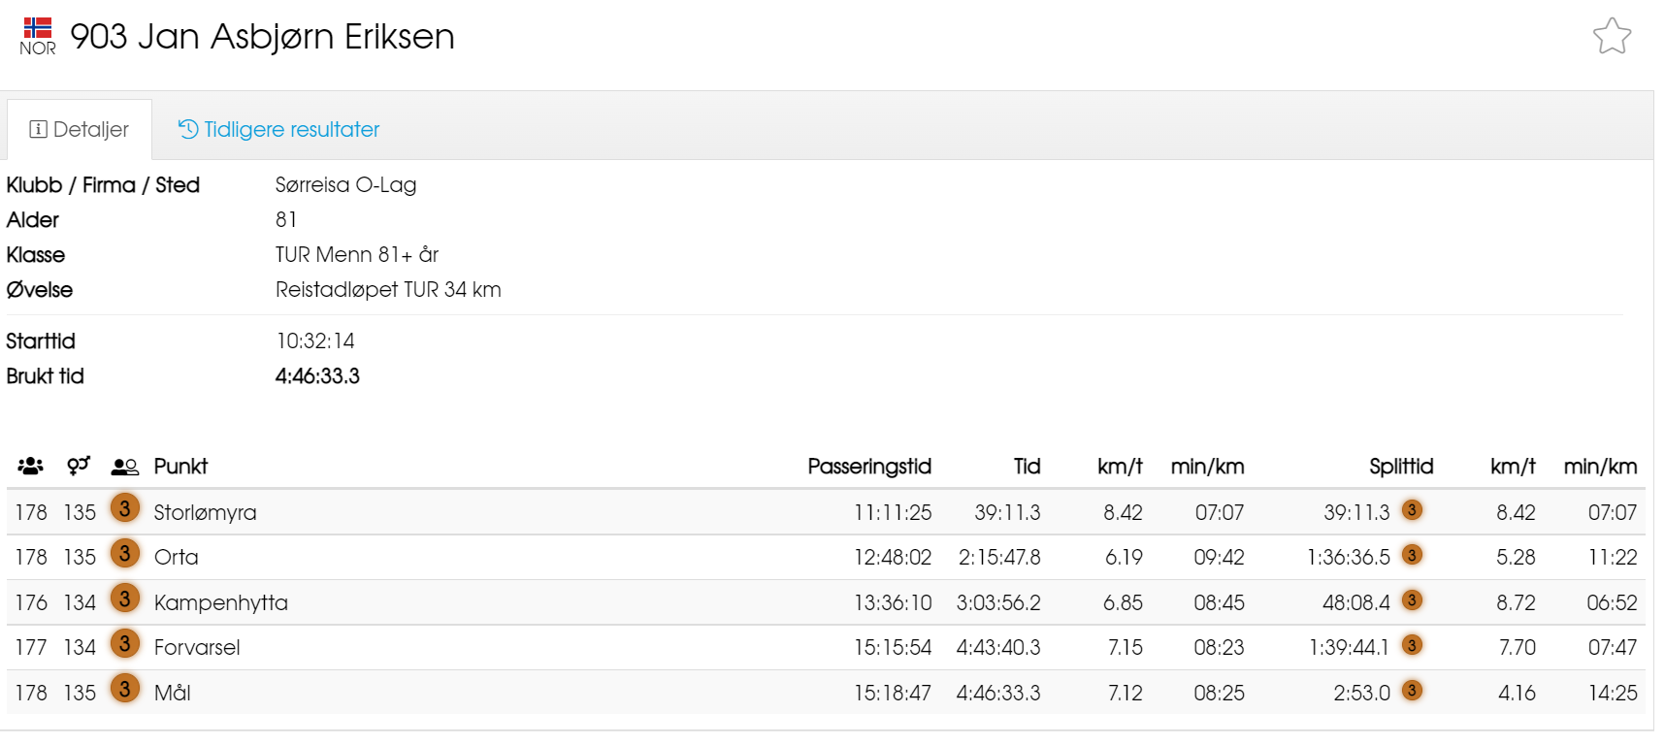The image size is (1665, 745).
Task: Click the Sørreisa O-Lag club name
Action: point(345,185)
